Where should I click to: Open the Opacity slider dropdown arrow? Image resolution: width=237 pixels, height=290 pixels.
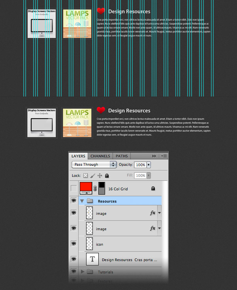[149, 165]
